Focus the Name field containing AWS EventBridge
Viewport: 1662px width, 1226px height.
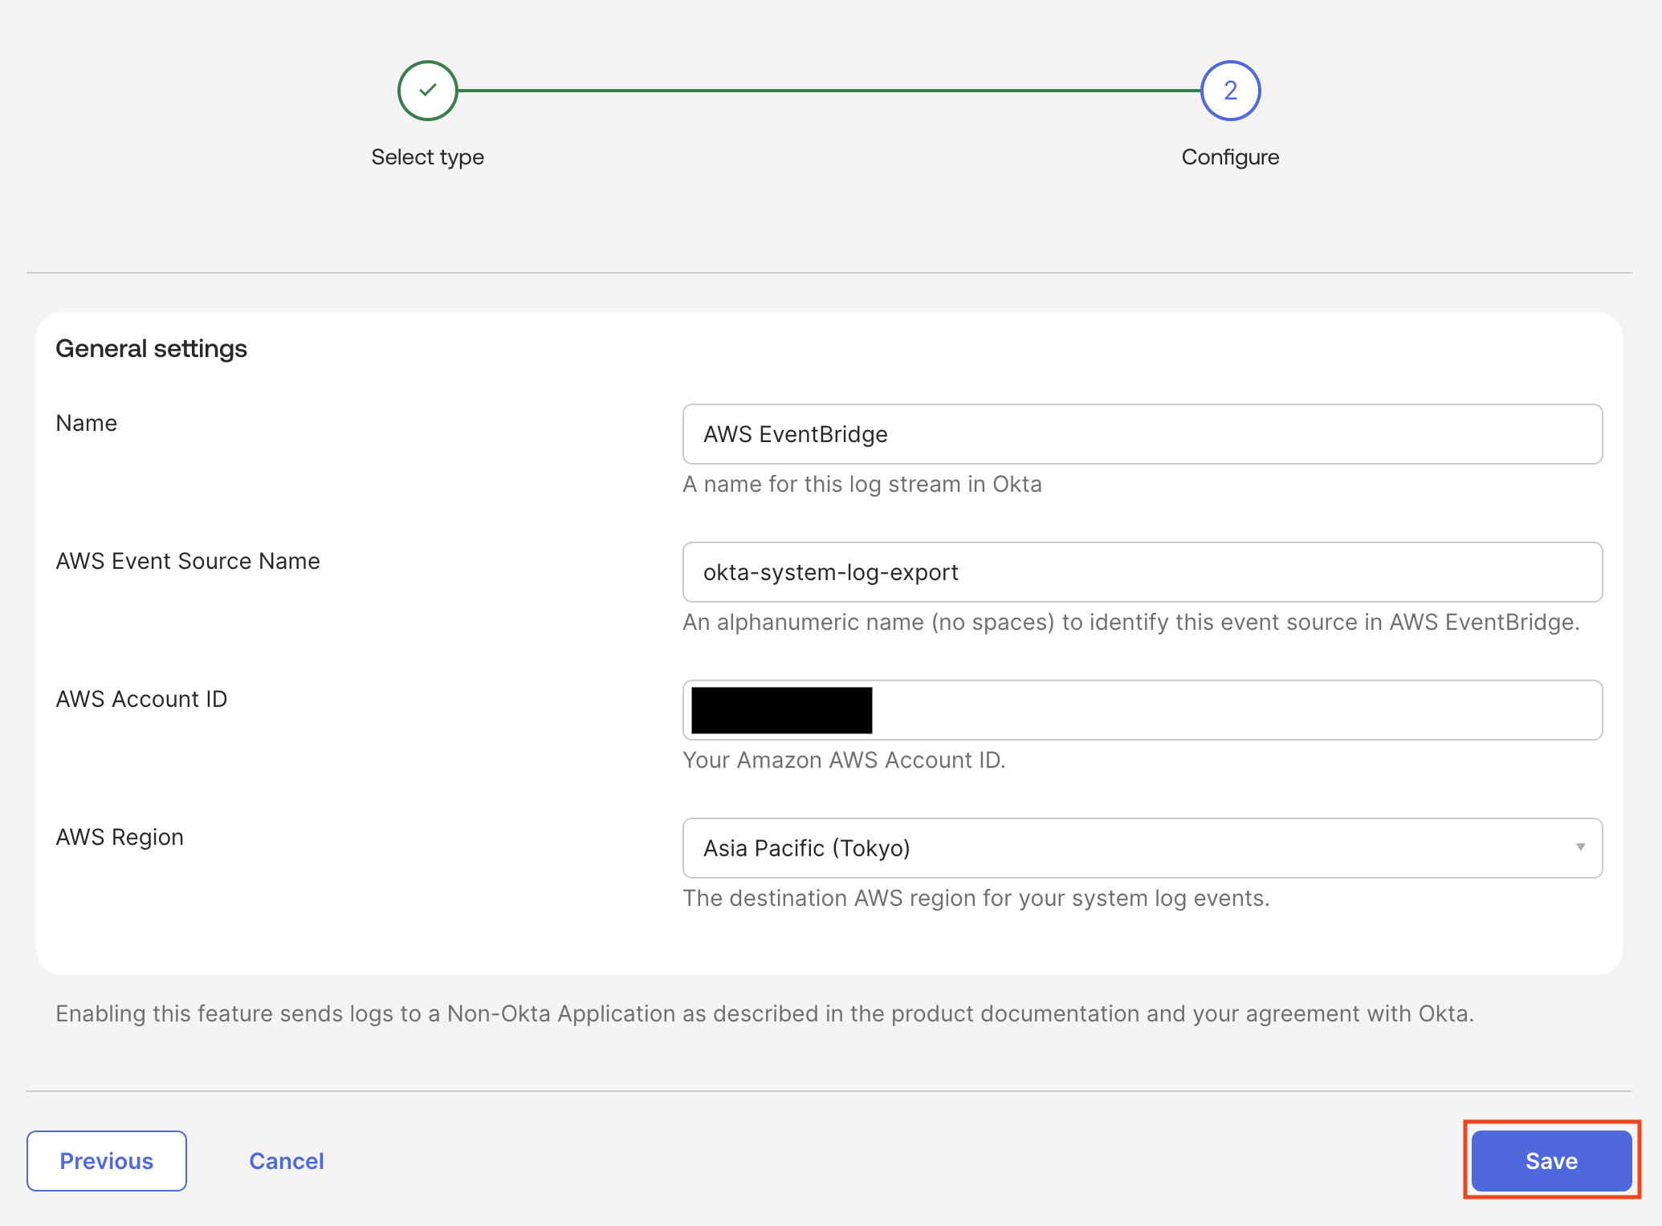click(1142, 434)
